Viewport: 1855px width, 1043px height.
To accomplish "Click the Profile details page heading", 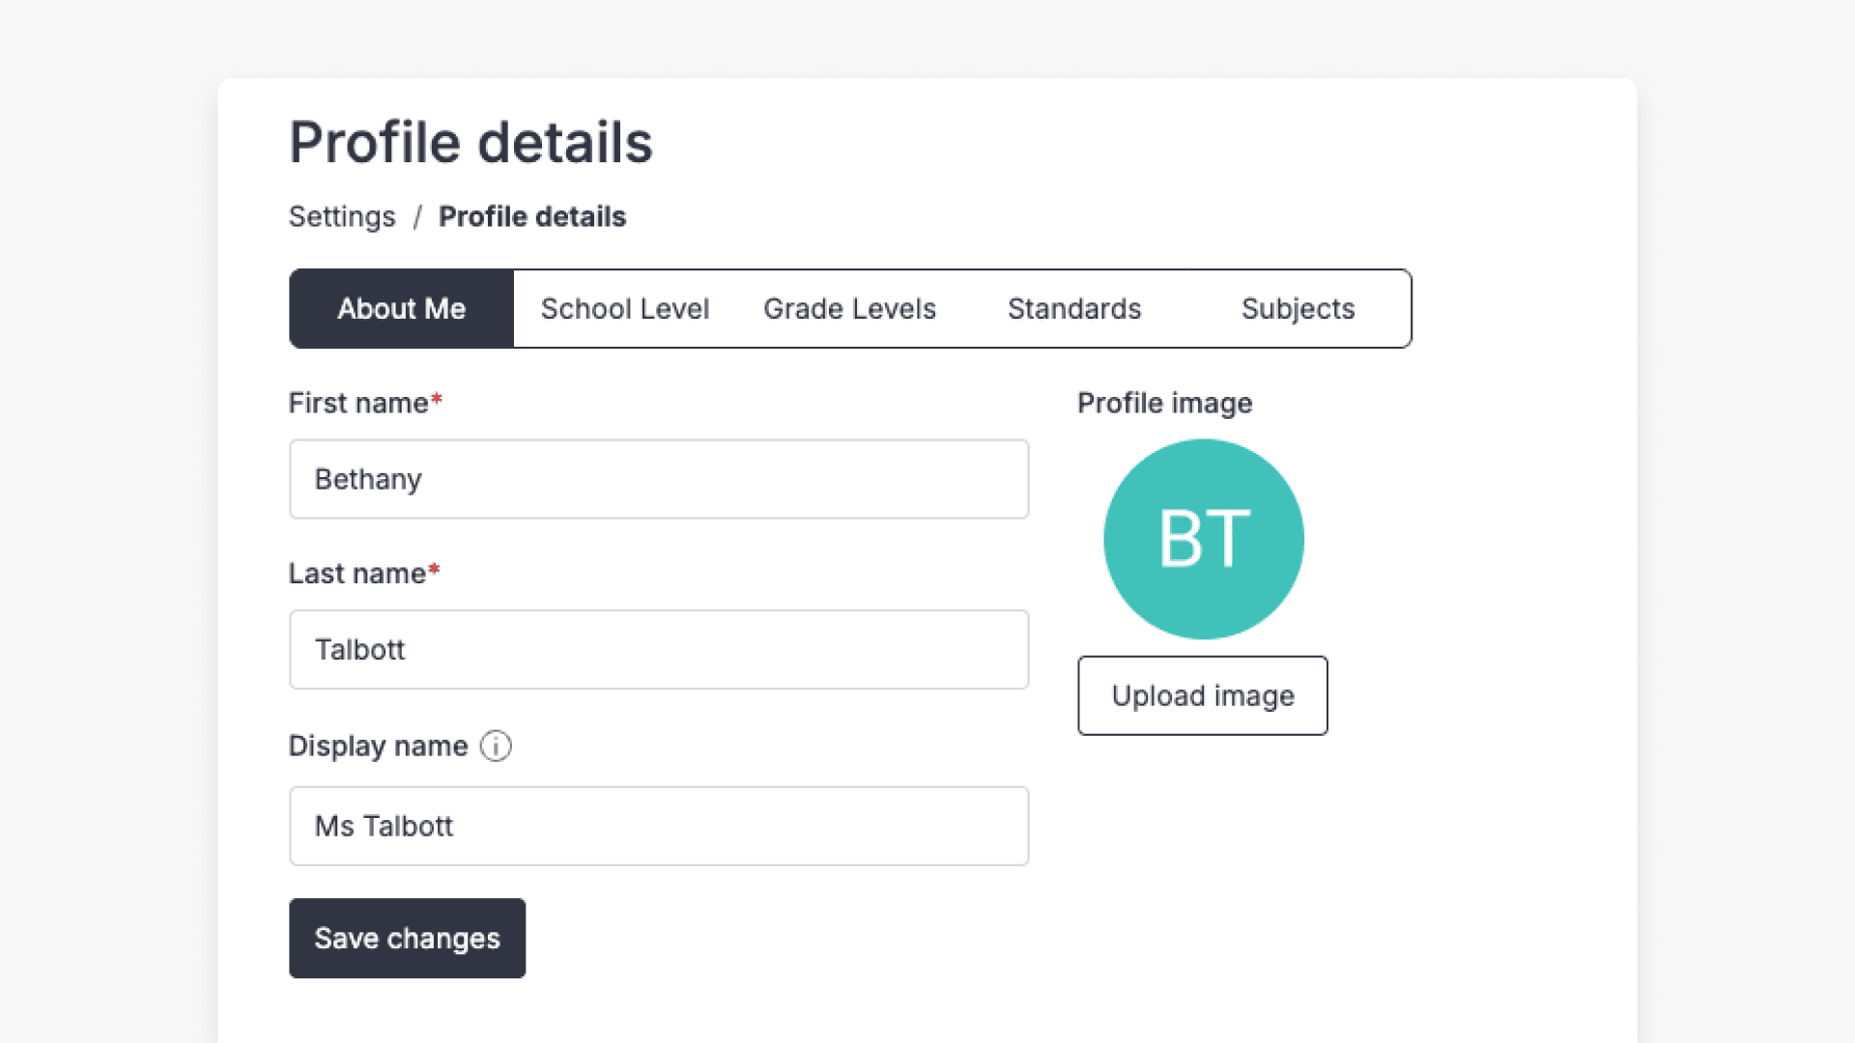I will (471, 143).
